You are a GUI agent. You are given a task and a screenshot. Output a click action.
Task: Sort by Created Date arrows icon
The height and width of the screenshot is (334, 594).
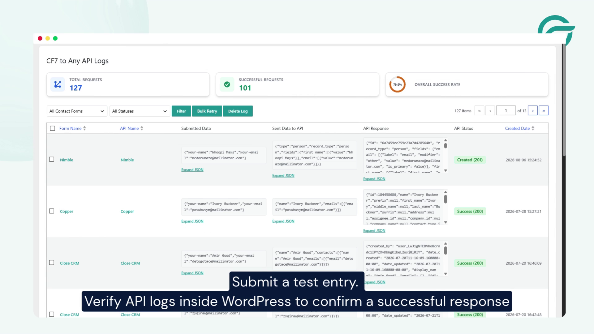(x=533, y=128)
